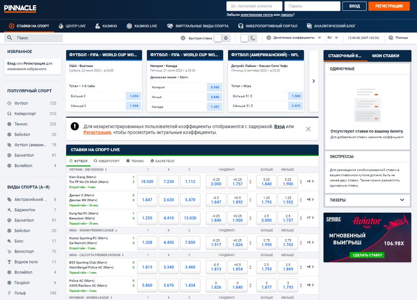
Task: Show next featured events with carousel arrow
Action: coord(313,81)
